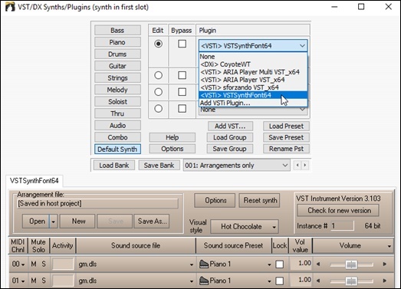Screen dimensions: 401x289
Task: Click the Arrangement file text field
Action: (97, 204)
